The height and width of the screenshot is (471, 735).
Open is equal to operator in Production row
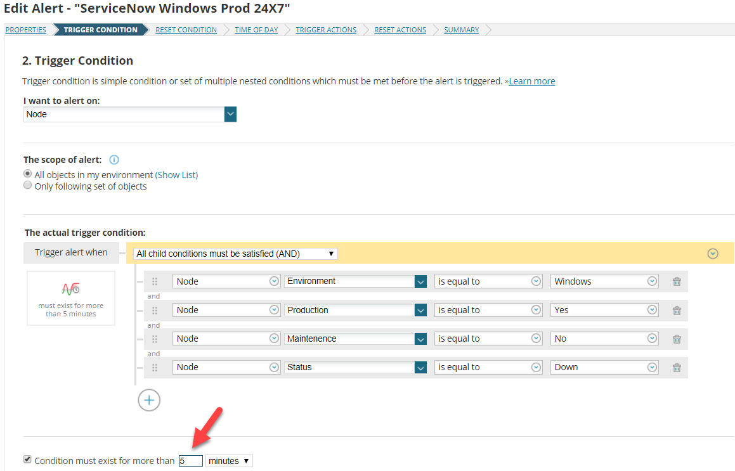488,310
